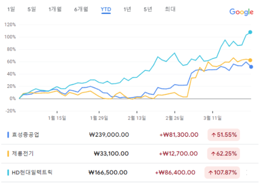
Task: Click the 1월 29일 axis label
Action: [99, 118]
